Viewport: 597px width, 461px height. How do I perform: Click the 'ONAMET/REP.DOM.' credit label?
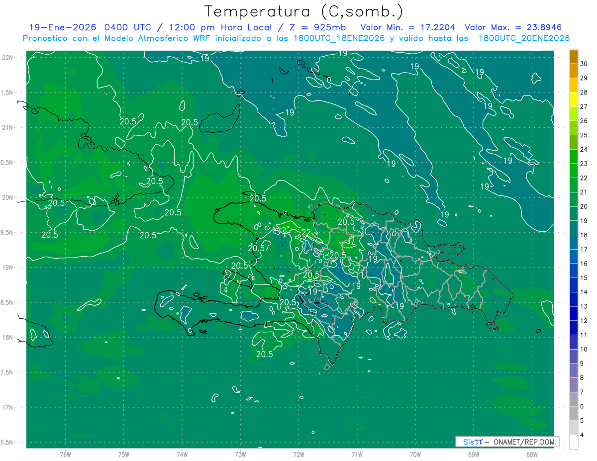pos(524,442)
